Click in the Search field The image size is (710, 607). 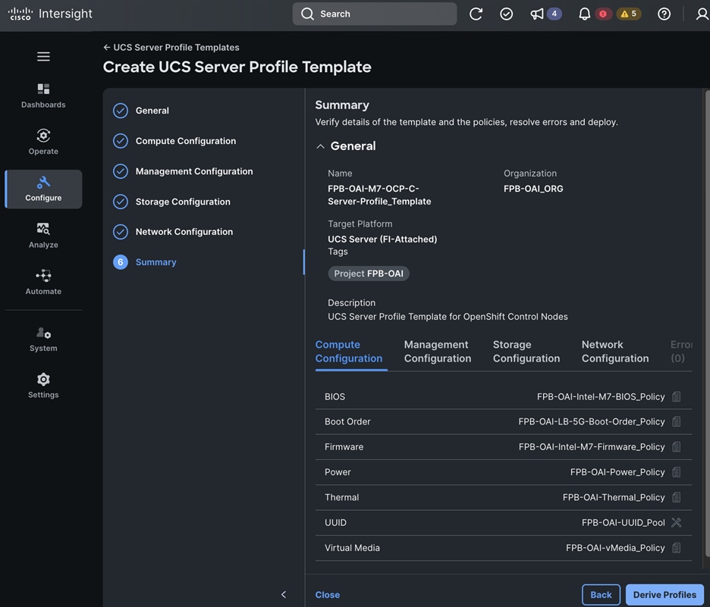coord(375,14)
